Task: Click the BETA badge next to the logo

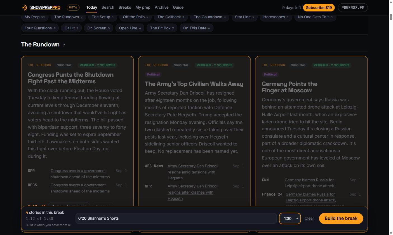Action: click(x=73, y=8)
